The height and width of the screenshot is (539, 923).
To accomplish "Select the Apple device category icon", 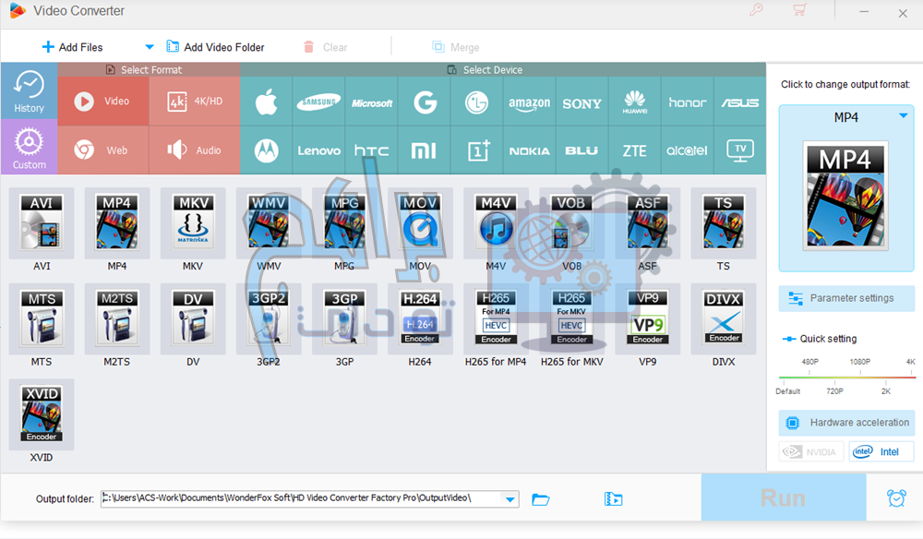I will (x=266, y=102).
